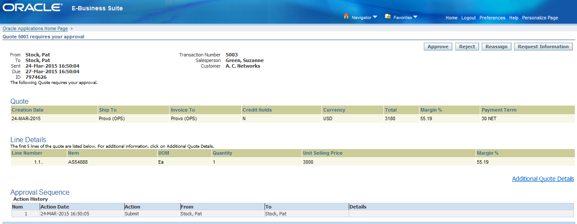Open the Navigator menu label
Screen dimensions: 577x224
[361, 18]
